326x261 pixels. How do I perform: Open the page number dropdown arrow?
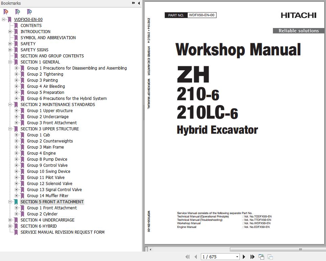click(x=237, y=257)
